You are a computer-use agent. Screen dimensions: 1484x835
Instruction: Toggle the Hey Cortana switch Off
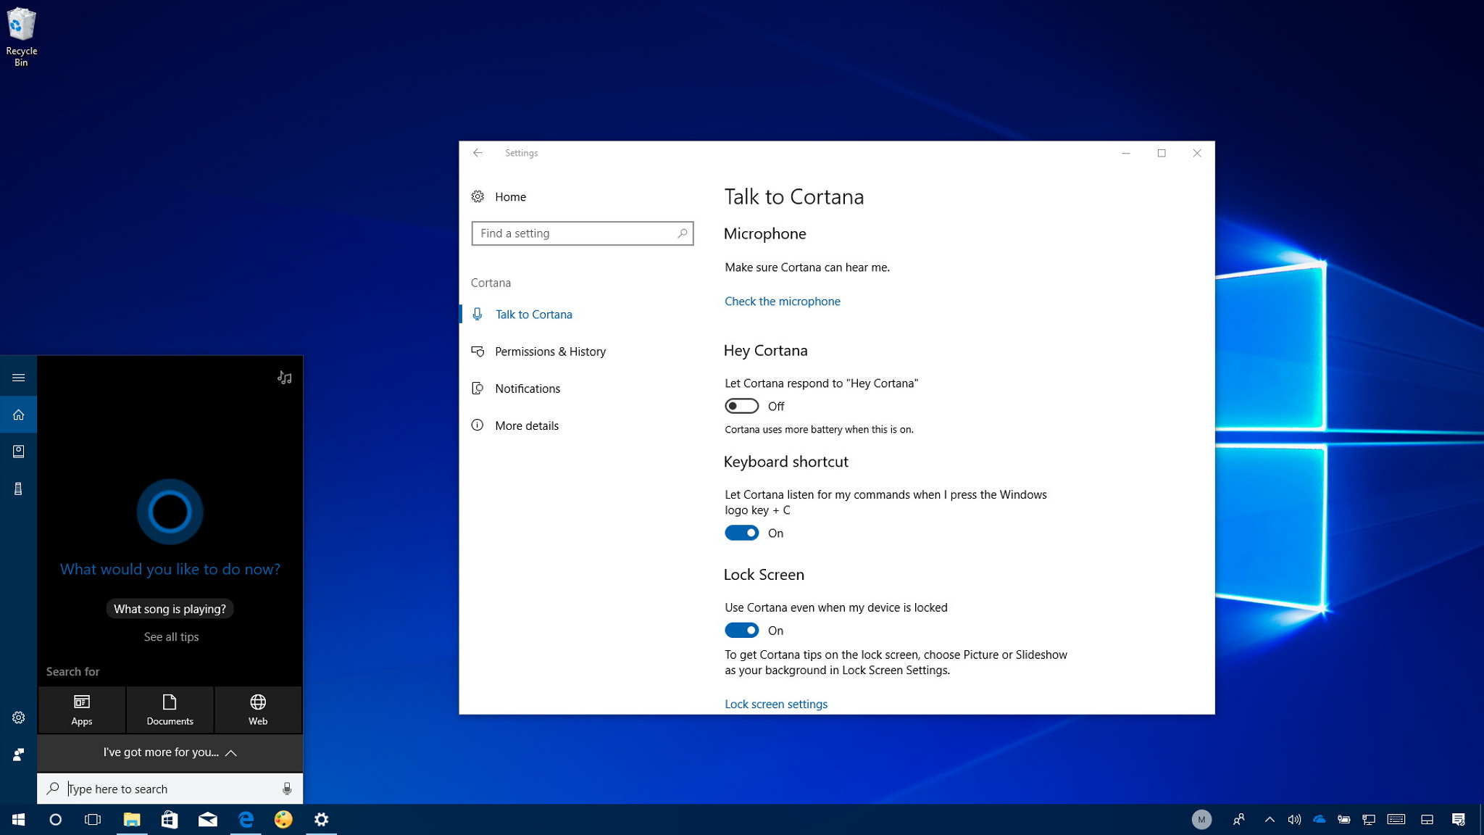click(x=741, y=406)
